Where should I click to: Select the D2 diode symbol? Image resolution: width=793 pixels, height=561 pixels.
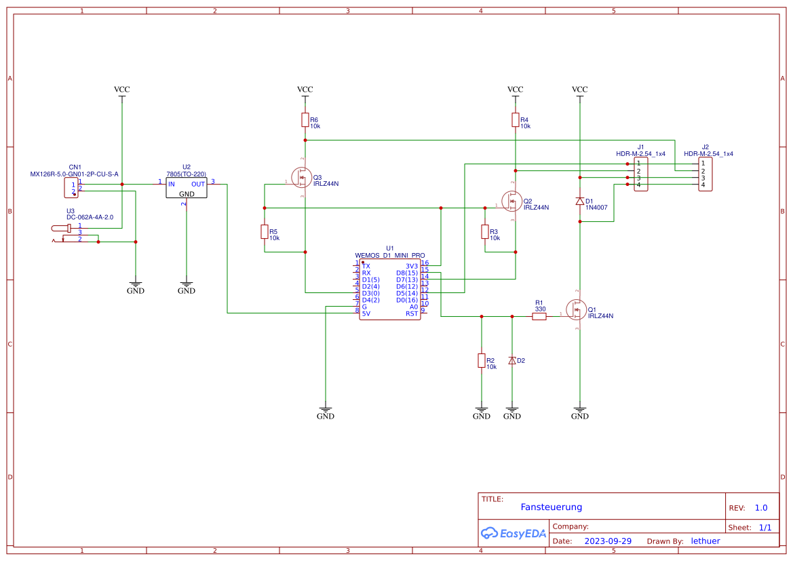pyautogui.click(x=514, y=360)
